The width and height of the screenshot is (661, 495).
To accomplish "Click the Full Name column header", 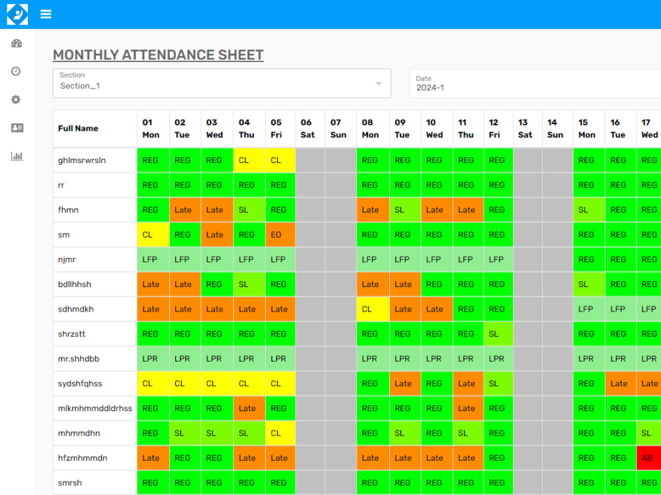I will (95, 129).
